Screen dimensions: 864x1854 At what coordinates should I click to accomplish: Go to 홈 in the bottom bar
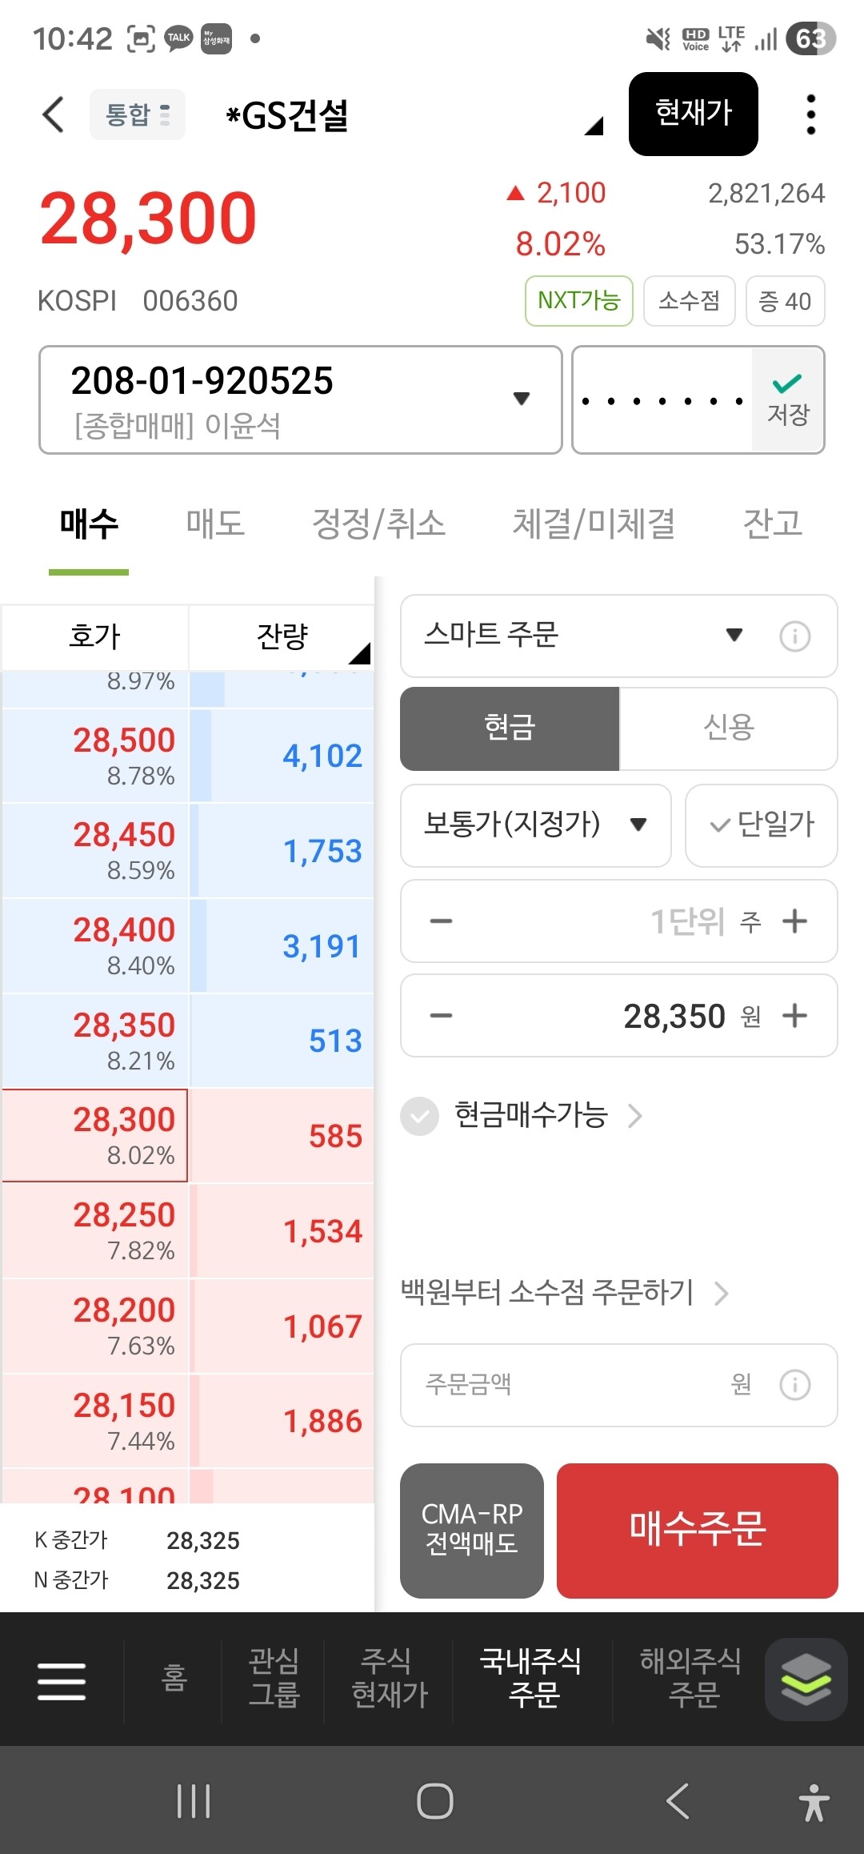(x=174, y=1679)
